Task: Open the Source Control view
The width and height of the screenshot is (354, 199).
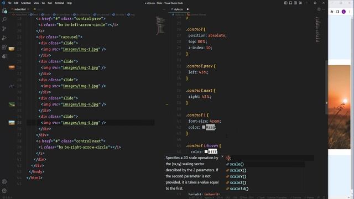Action: point(4,29)
